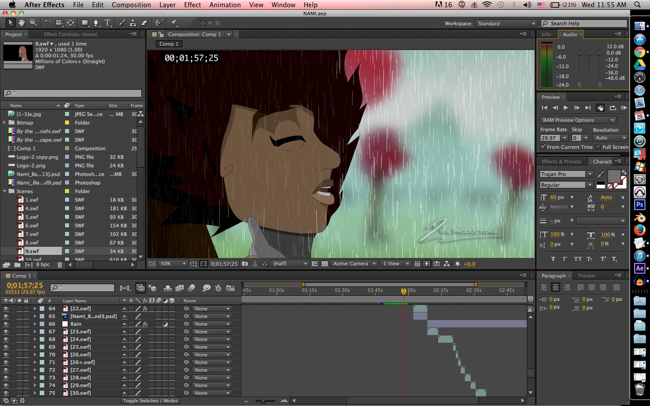Switch to the Info tab
Image resolution: width=650 pixels, height=406 pixels.
[x=546, y=34]
